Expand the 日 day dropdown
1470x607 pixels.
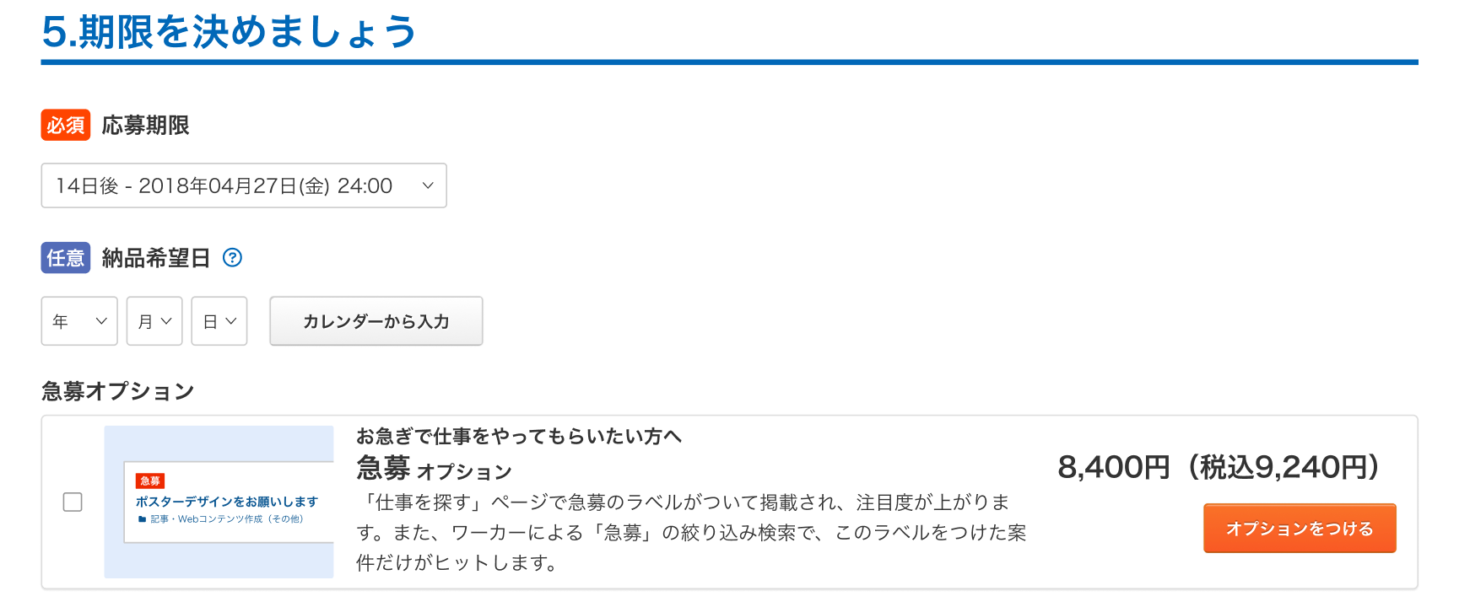pos(219,321)
